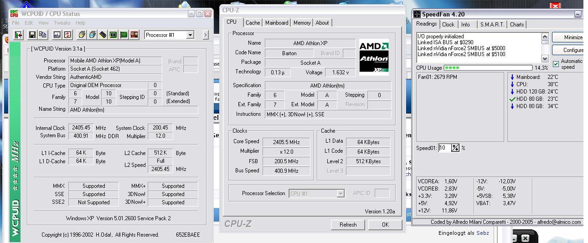Switch to the Mainboard tab in CPU-Z

pos(277,23)
